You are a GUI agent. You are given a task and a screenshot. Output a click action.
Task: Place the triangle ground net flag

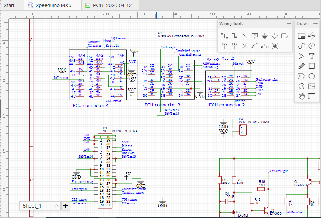[x=274, y=36]
